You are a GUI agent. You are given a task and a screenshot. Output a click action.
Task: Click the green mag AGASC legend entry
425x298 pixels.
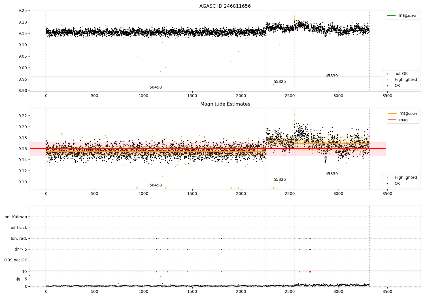tap(402, 16)
